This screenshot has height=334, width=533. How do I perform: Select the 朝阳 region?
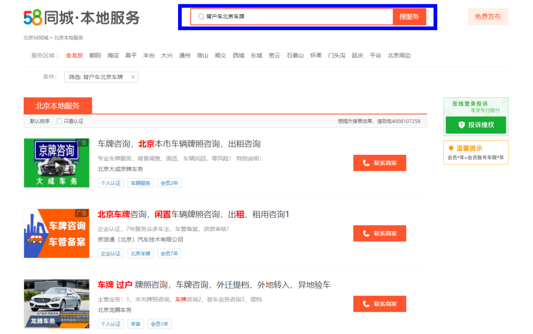pos(95,55)
